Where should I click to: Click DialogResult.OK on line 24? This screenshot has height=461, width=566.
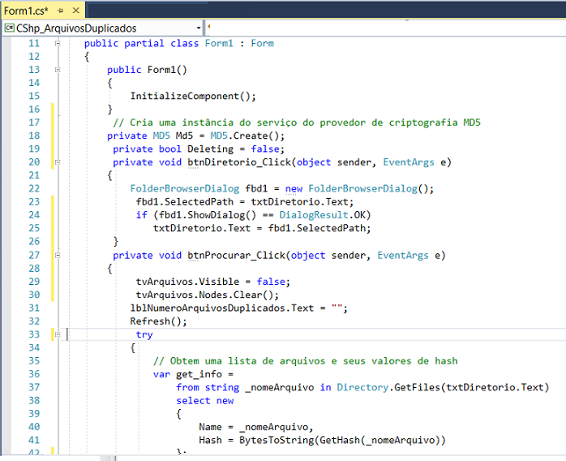323,215
